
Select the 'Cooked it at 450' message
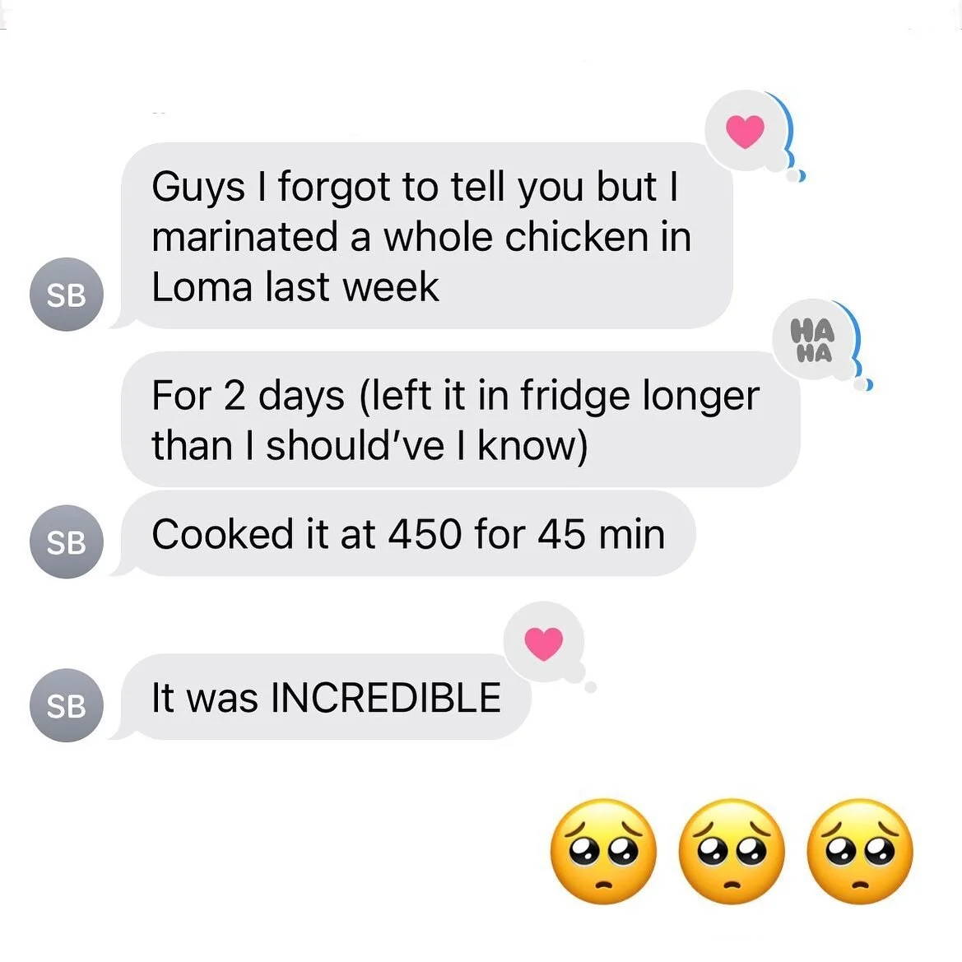click(409, 534)
